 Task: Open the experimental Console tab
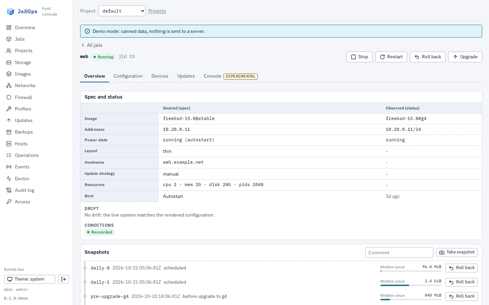[231, 76]
